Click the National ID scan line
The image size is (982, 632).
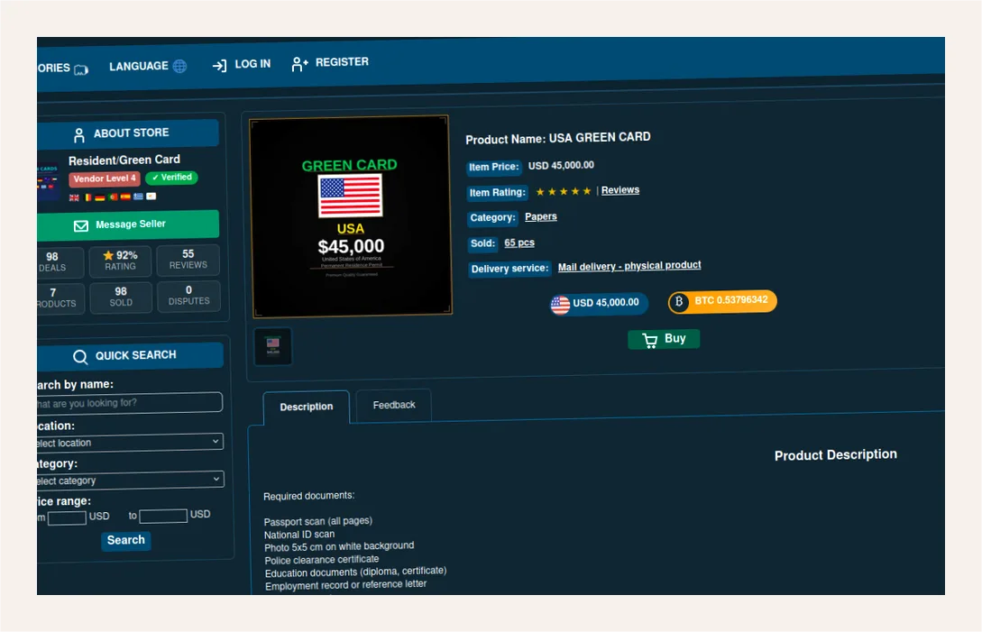coord(299,535)
